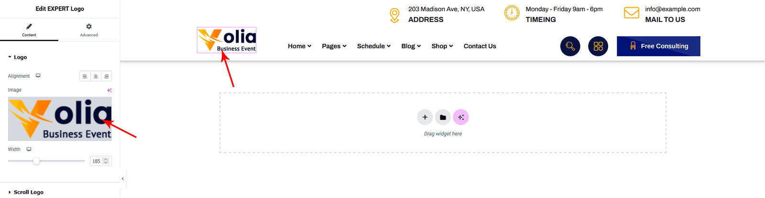Click the logo image thumbnail in panel
This screenshot has width=765, height=198.
coord(60,119)
